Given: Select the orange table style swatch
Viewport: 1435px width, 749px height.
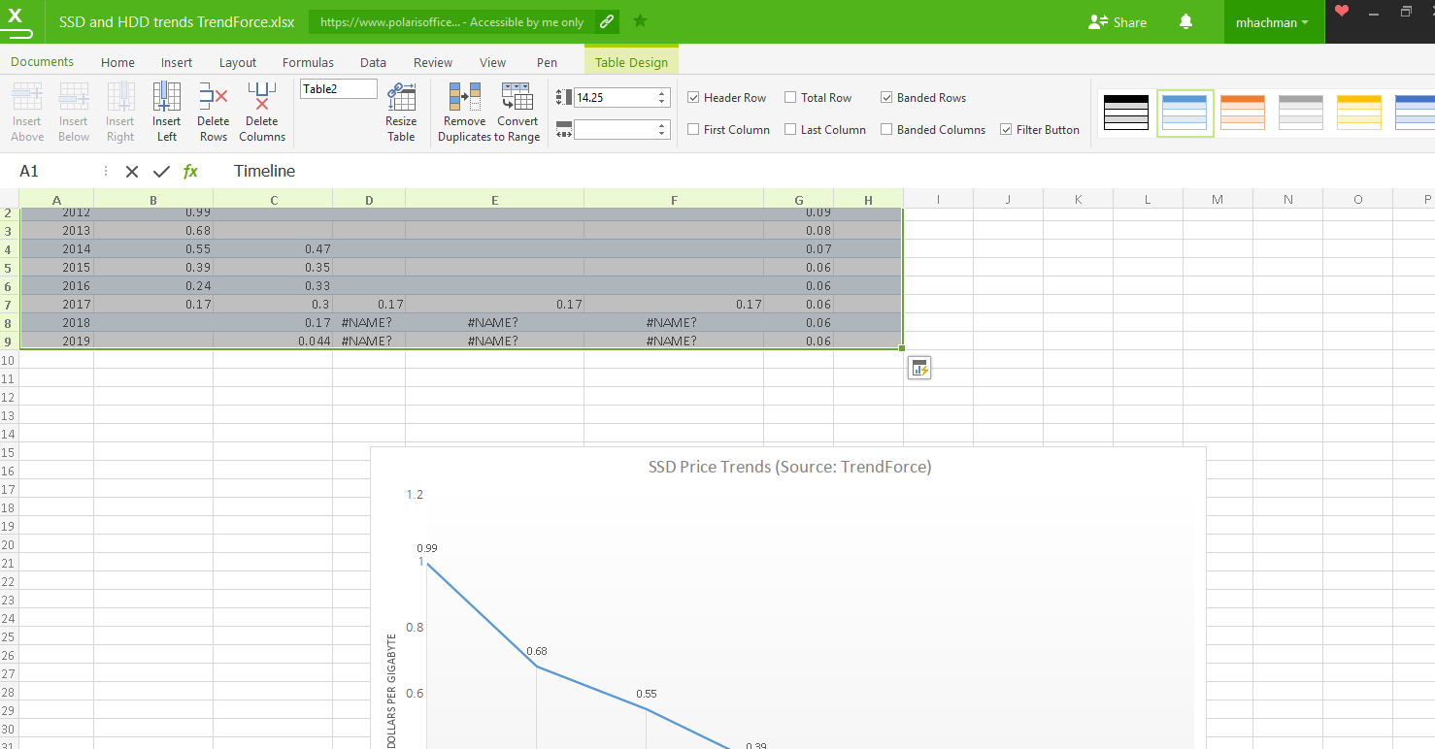Looking at the screenshot, I should coord(1242,113).
